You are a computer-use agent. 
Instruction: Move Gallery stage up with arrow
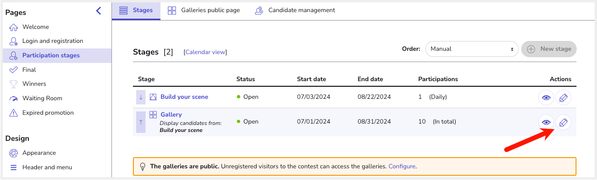coord(141,122)
